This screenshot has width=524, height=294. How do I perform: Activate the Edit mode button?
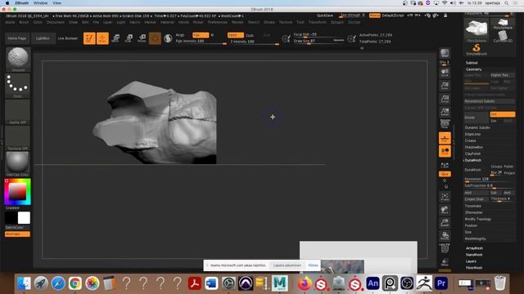pos(89,38)
